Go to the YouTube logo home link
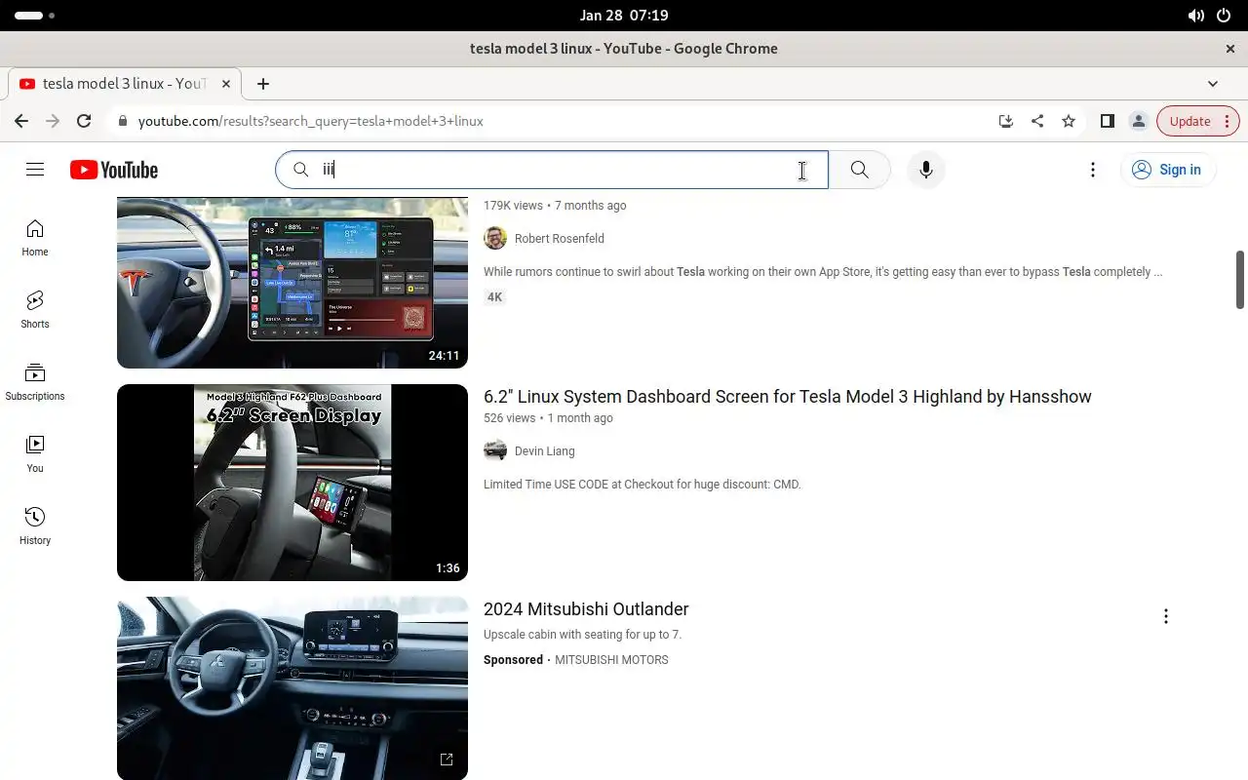This screenshot has height=780, width=1248. [x=114, y=170]
